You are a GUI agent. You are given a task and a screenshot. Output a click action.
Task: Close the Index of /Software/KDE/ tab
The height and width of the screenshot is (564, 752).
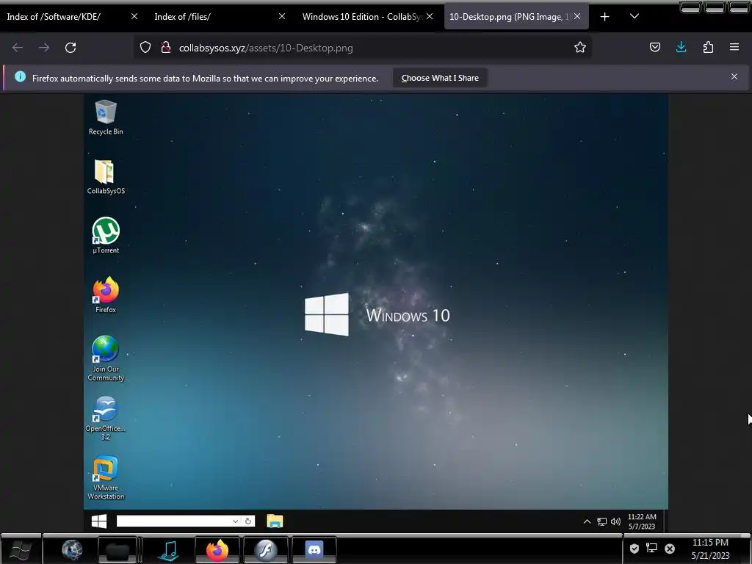pyautogui.click(x=134, y=16)
